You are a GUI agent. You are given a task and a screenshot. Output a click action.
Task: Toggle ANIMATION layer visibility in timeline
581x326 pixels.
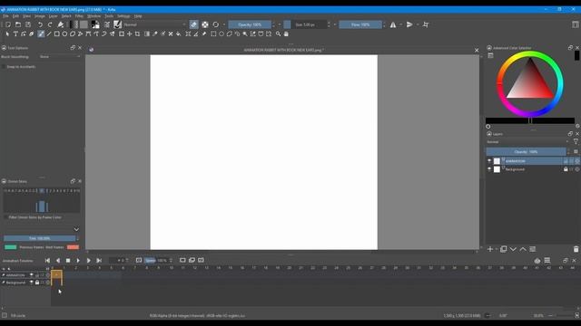[x=32, y=275]
